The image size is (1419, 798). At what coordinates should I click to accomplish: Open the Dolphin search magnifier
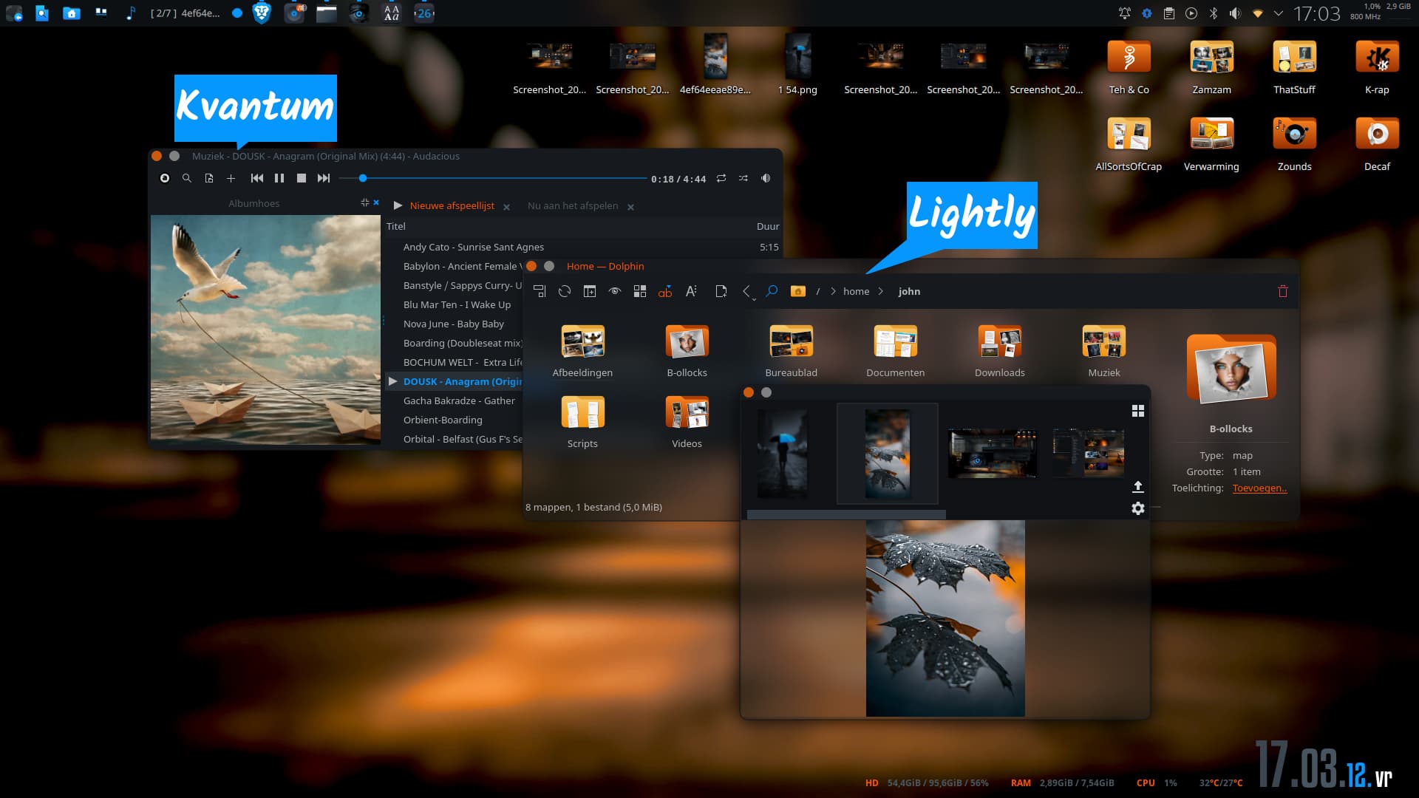click(x=772, y=291)
